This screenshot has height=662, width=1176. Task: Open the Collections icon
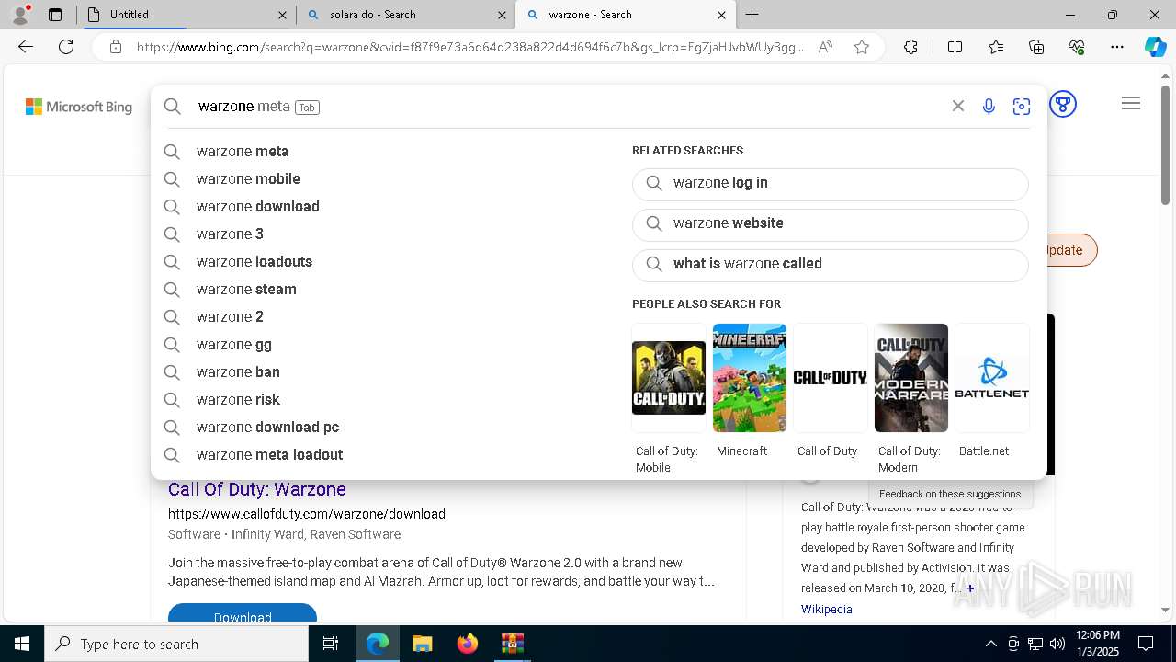click(x=1036, y=47)
